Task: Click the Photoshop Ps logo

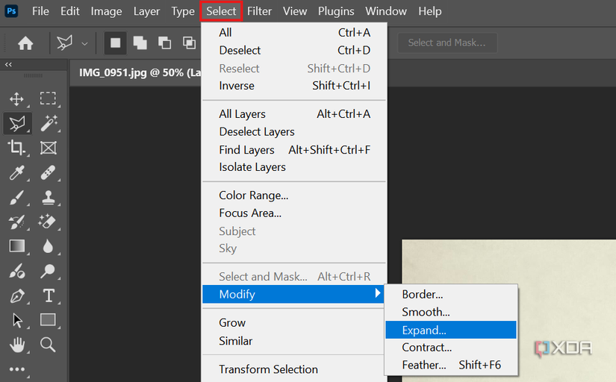Action: 11,11
